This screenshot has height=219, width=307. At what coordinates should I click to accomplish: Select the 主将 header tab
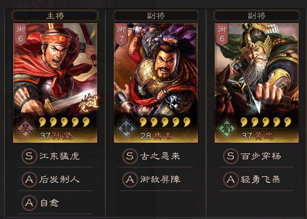pyautogui.click(x=55, y=16)
